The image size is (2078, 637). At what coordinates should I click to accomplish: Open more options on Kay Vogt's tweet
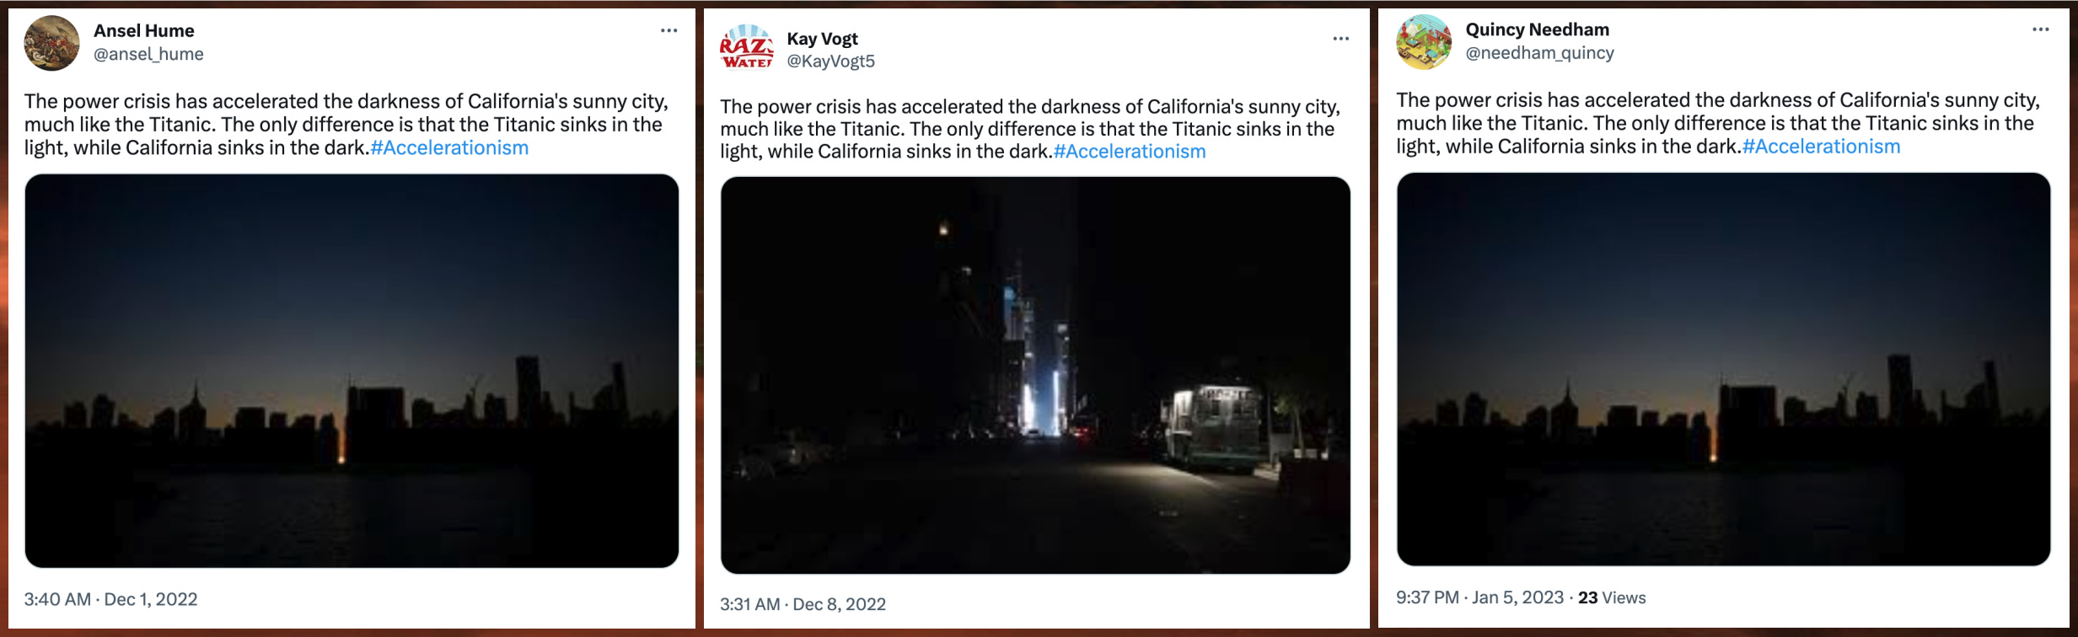pos(1340,39)
